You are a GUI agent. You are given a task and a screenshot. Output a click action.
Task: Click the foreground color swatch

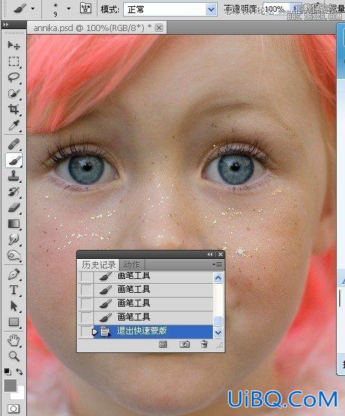click(x=10, y=386)
